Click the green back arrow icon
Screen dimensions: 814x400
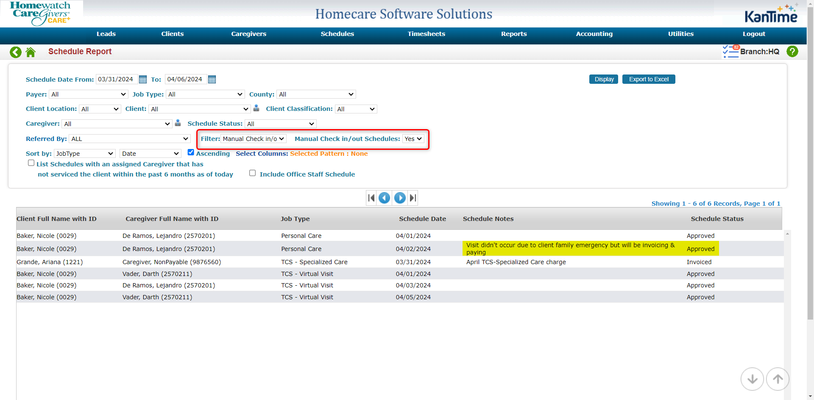tap(16, 52)
